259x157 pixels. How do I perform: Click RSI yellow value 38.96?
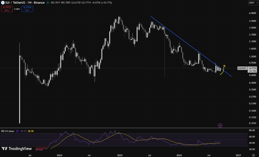(30, 131)
